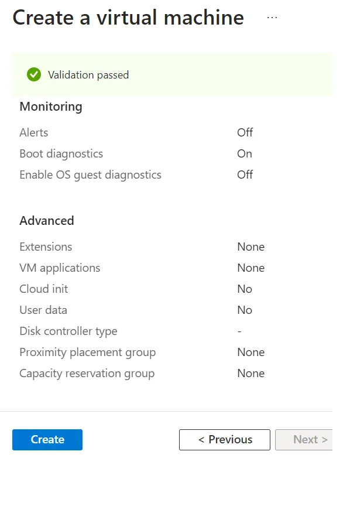Select the Alerts label
Image resolution: width=357 pixels, height=506 pixels.
pos(34,132)
